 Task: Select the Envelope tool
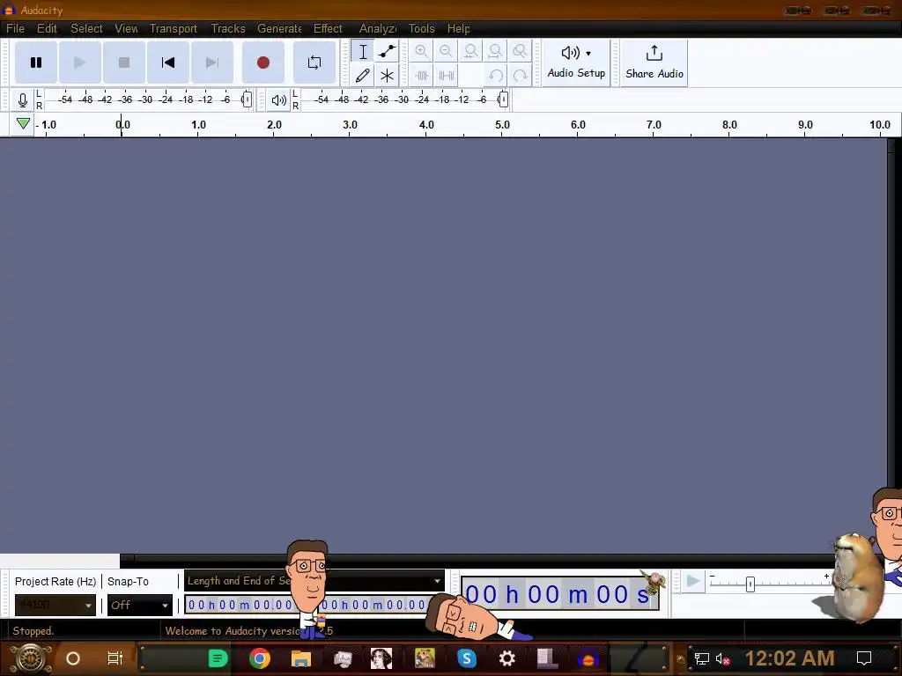[388, 52]
